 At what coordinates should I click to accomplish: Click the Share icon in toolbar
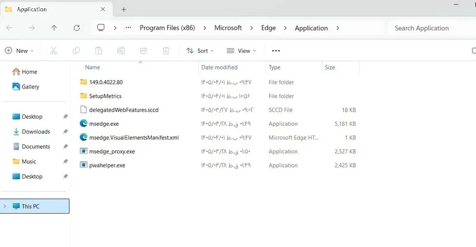coord(143,50)
